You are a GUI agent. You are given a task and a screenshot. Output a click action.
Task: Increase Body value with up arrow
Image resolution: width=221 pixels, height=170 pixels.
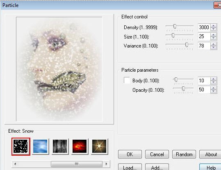pos(214,79)
